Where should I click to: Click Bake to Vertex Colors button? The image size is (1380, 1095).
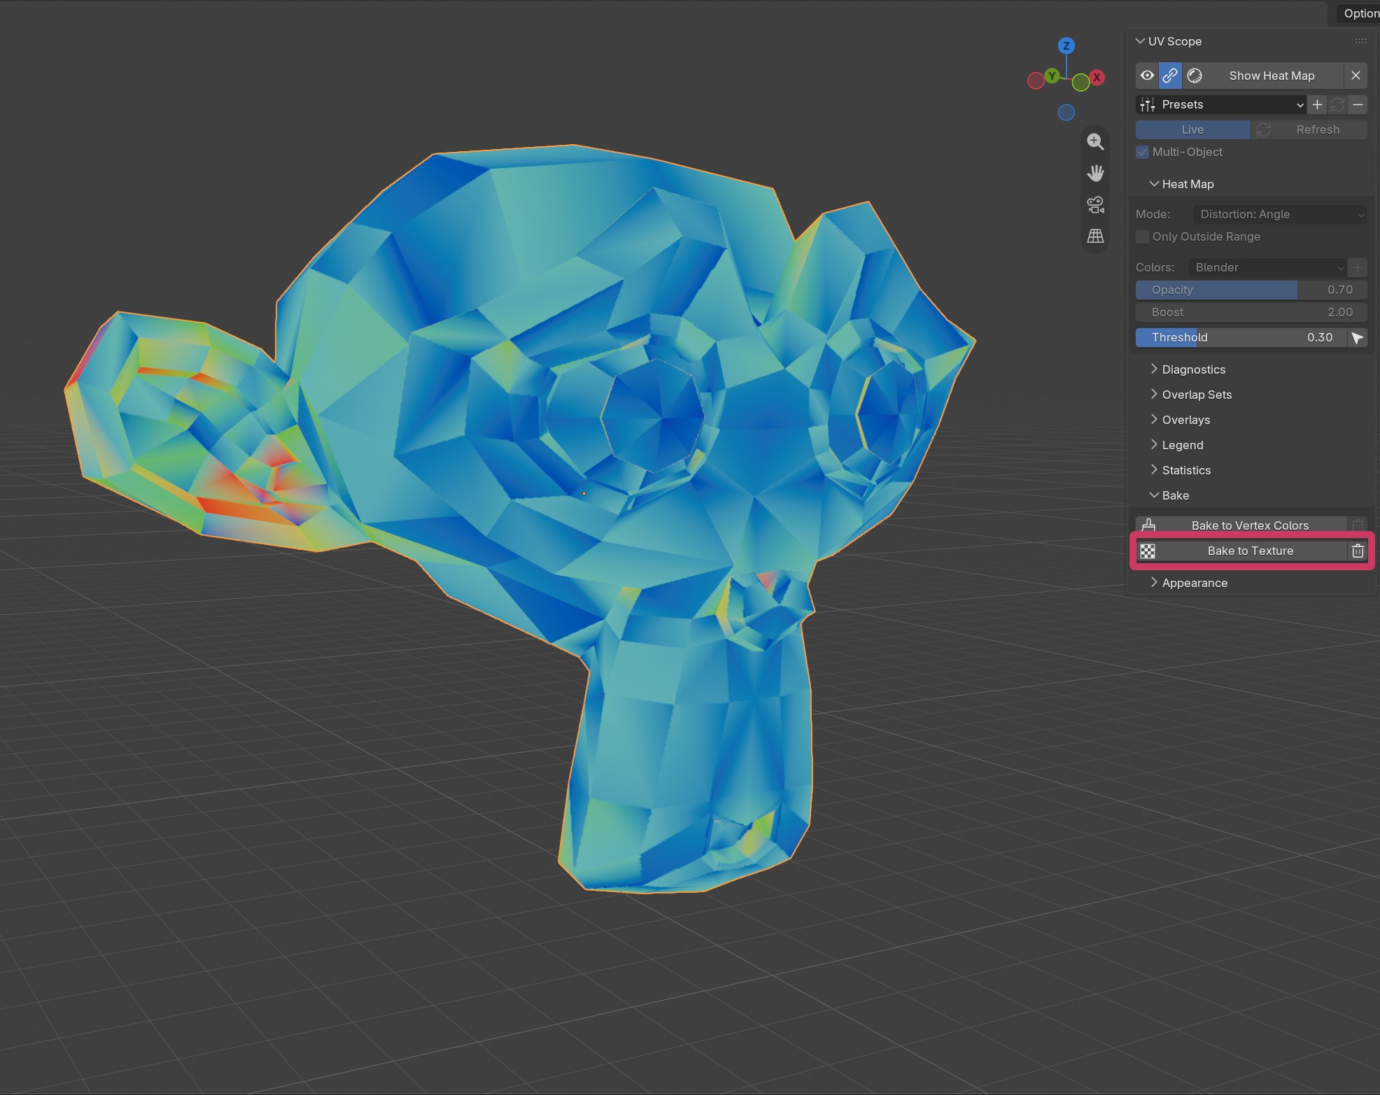1241,525
